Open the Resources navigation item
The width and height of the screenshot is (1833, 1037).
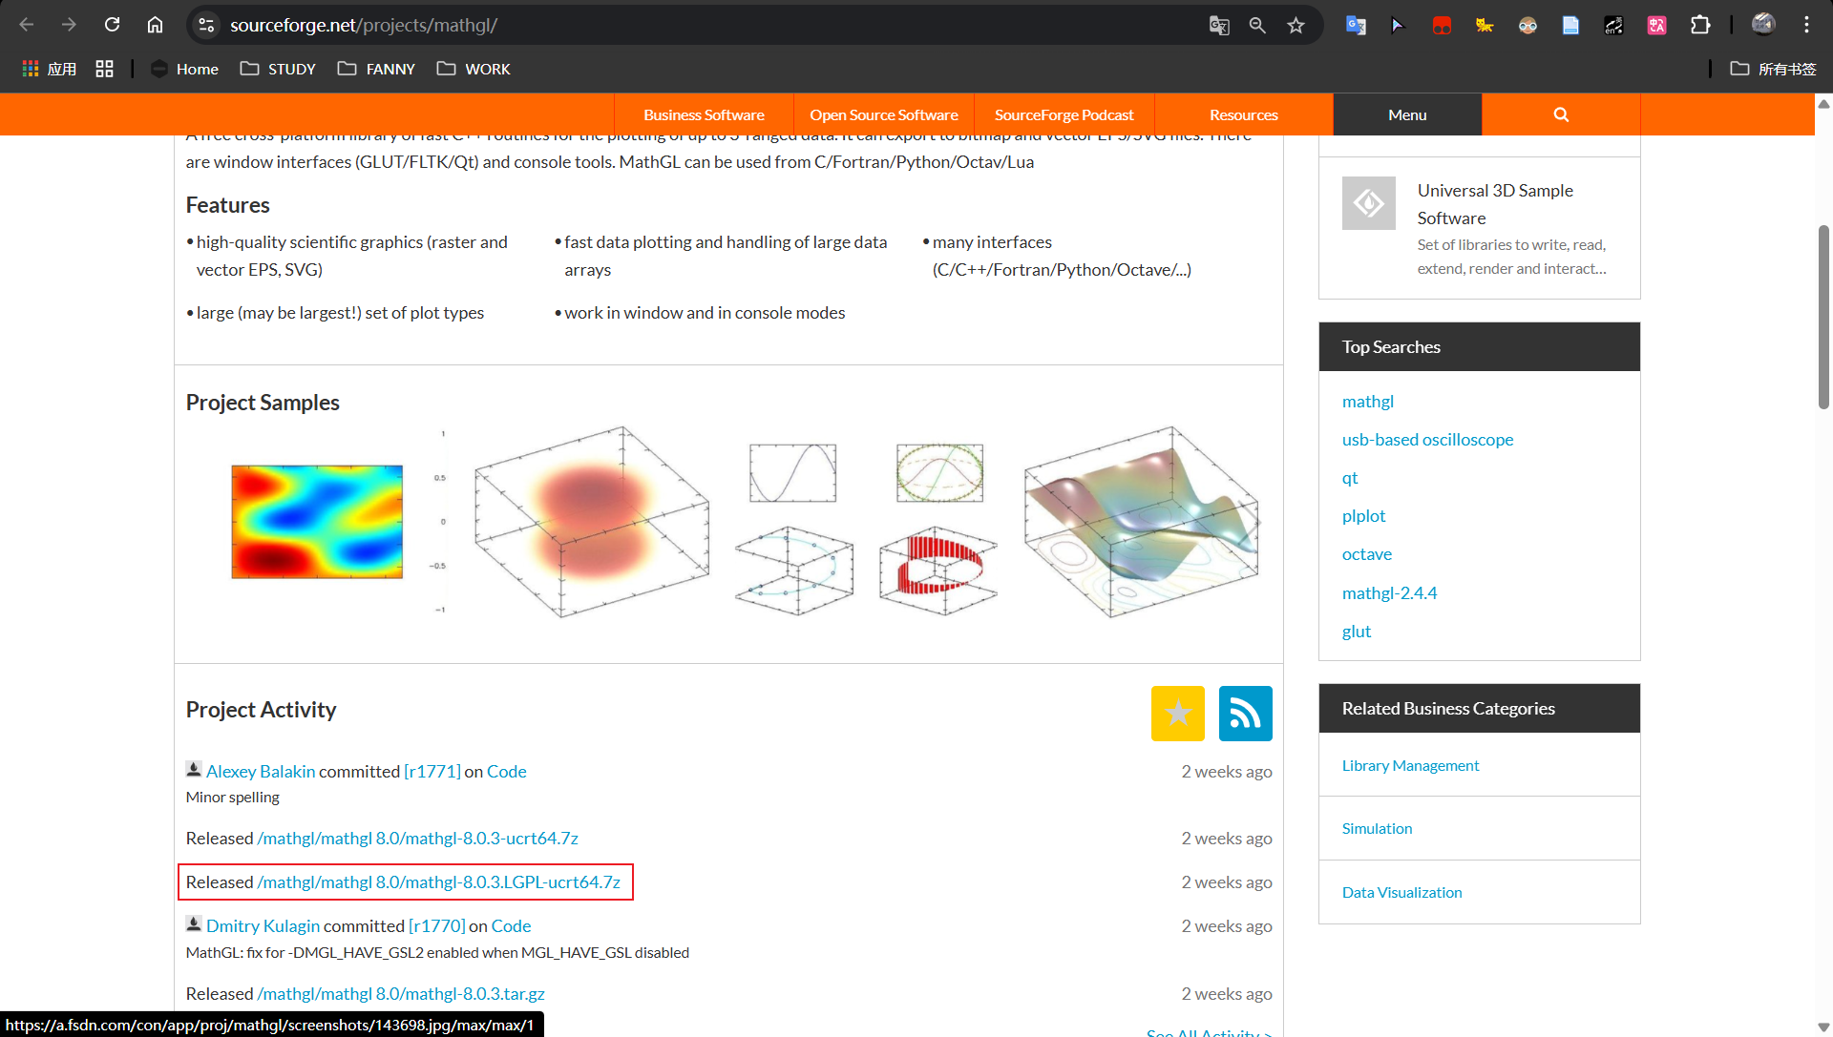tap(1243, 114)
